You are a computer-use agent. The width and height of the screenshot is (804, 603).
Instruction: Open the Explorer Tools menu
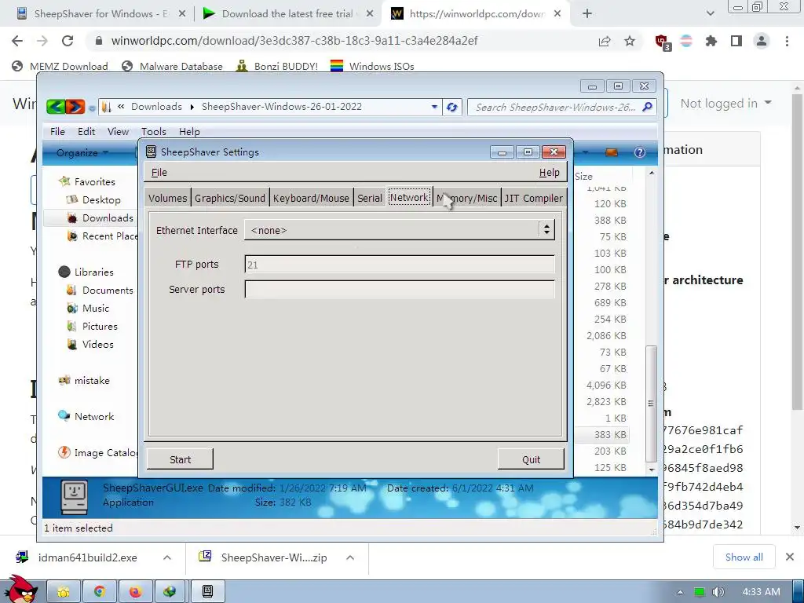coord(153,132)
